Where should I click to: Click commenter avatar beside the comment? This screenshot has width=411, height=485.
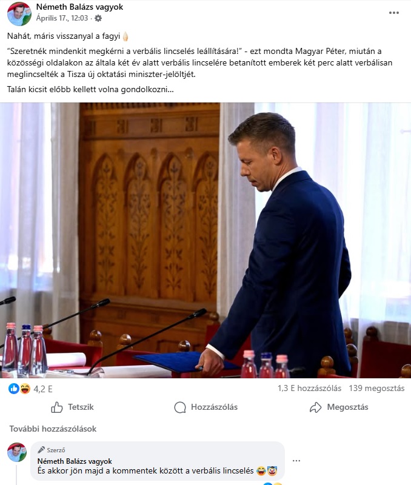[x=17, y=452]
